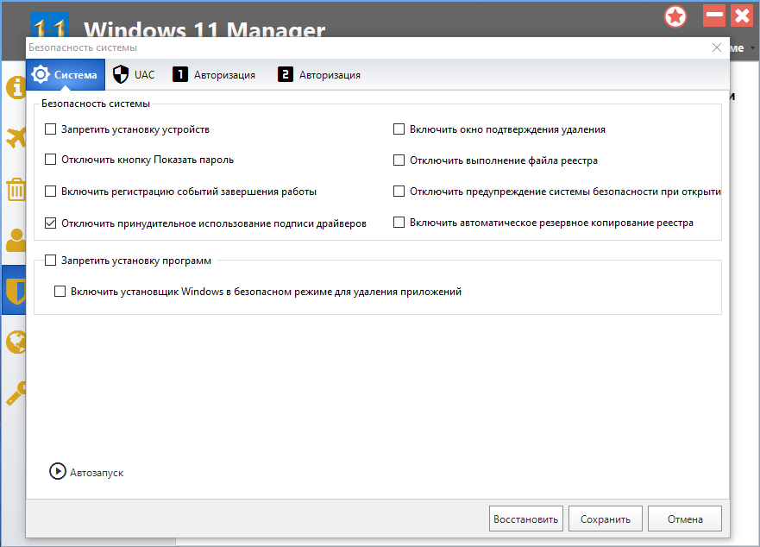Close the Windows 11 Manager main window

[x=742, y=16]
